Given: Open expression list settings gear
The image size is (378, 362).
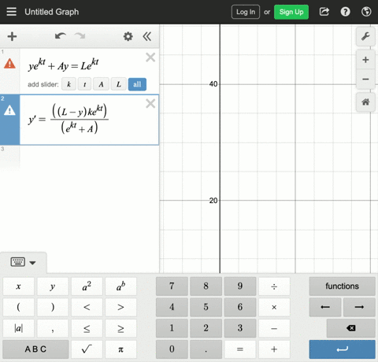Looking at the screenshot, I should (128, 36).
